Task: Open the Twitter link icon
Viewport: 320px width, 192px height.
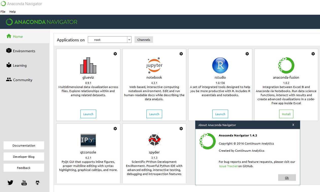Action: click(x=10, y=182)
